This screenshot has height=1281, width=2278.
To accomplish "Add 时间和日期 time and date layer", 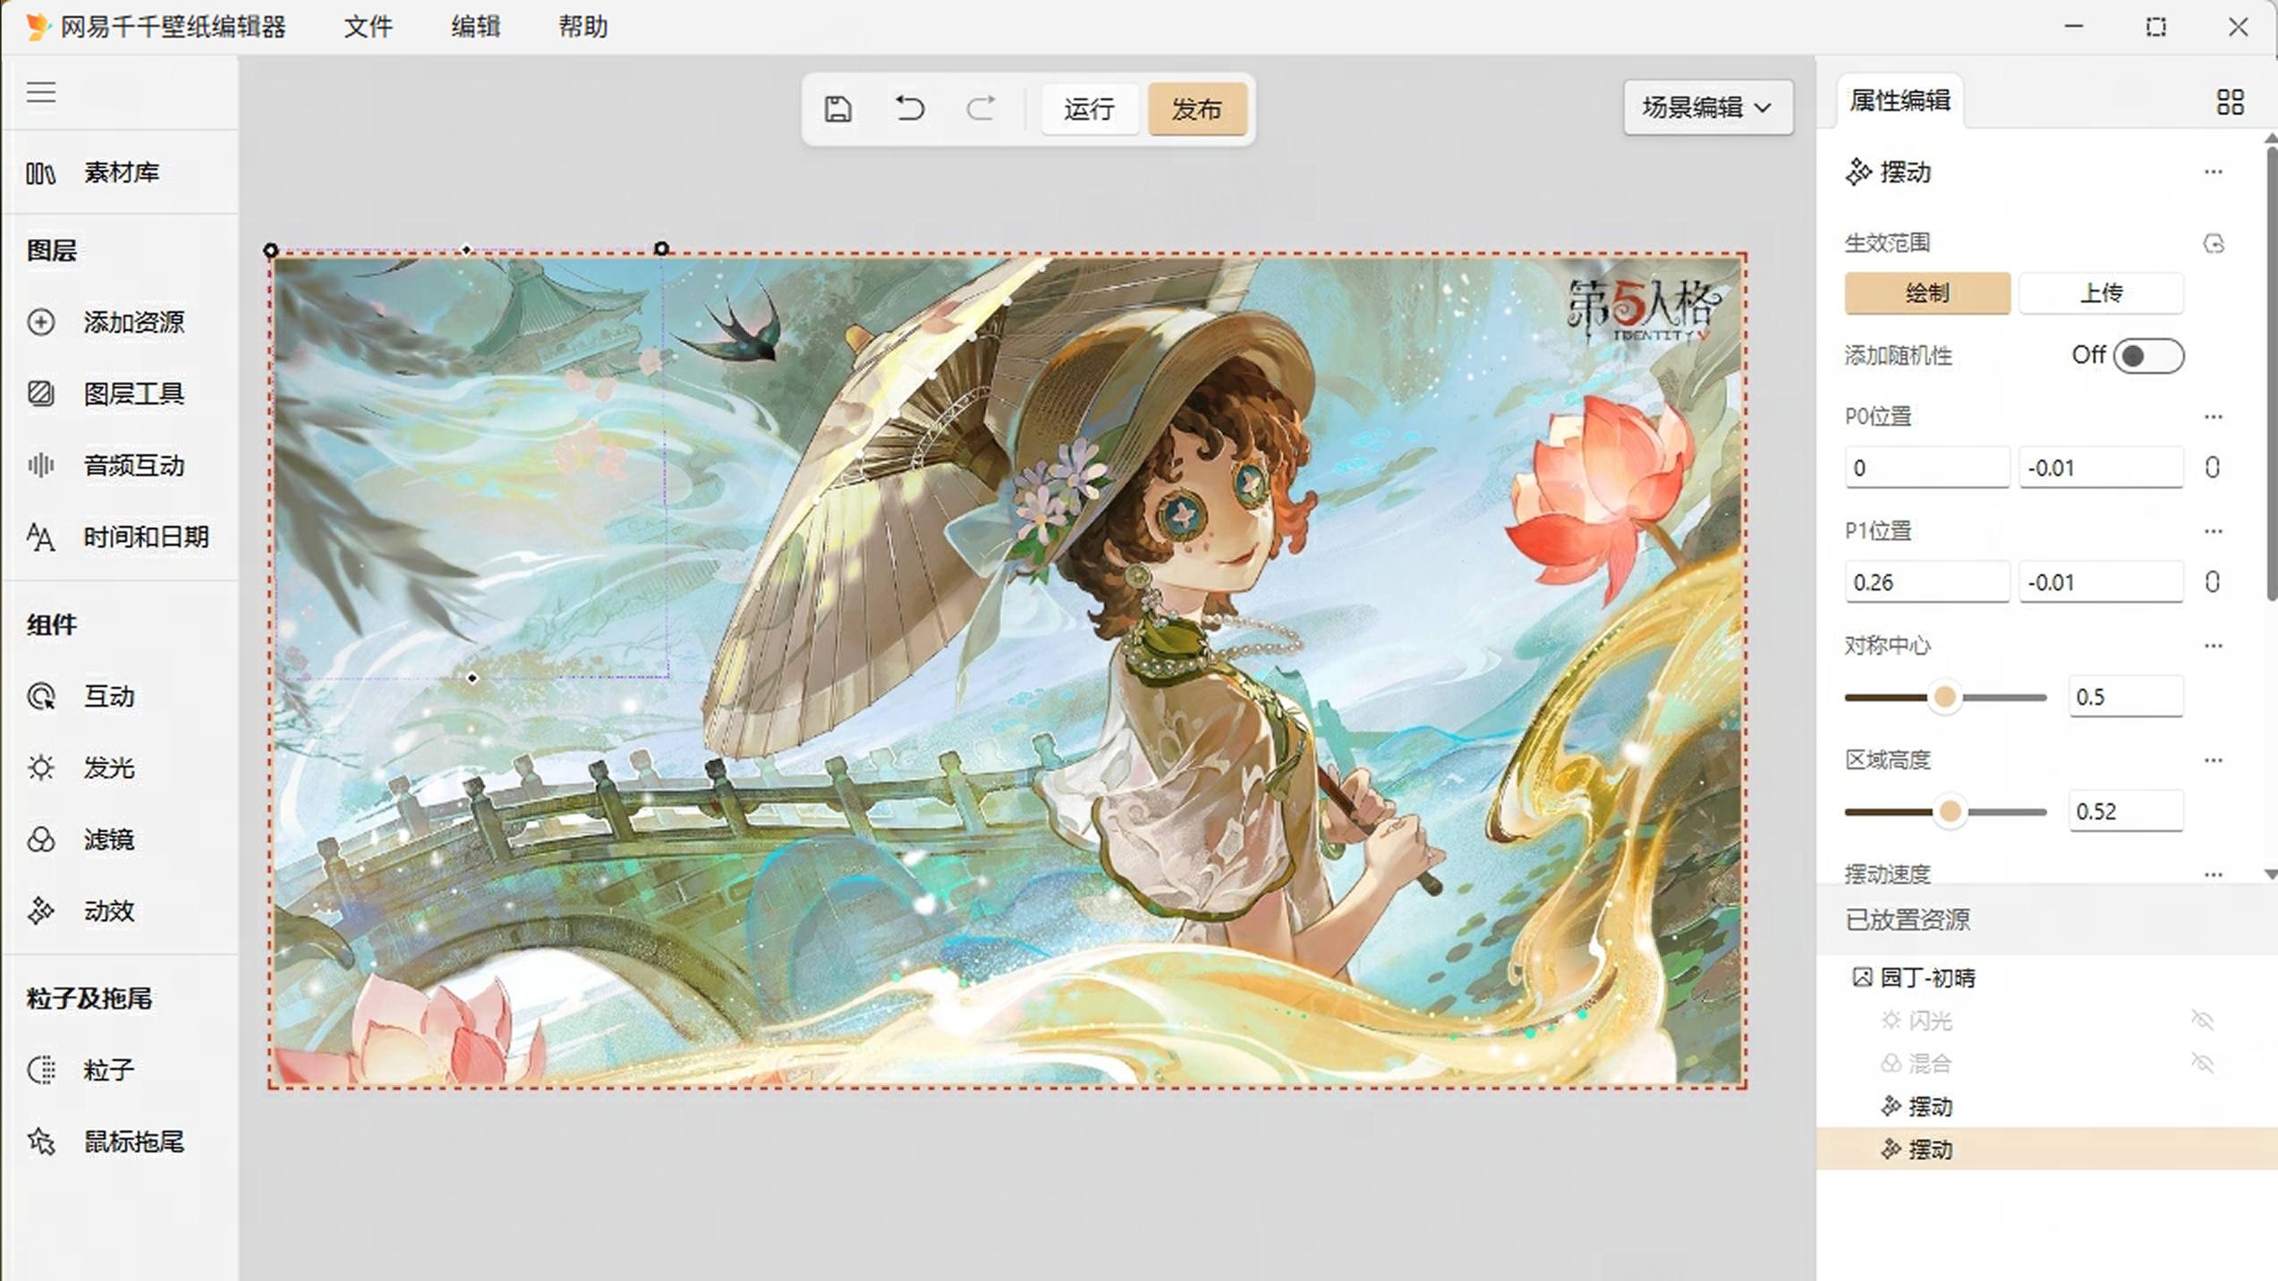I will click(x=120, y=537).
